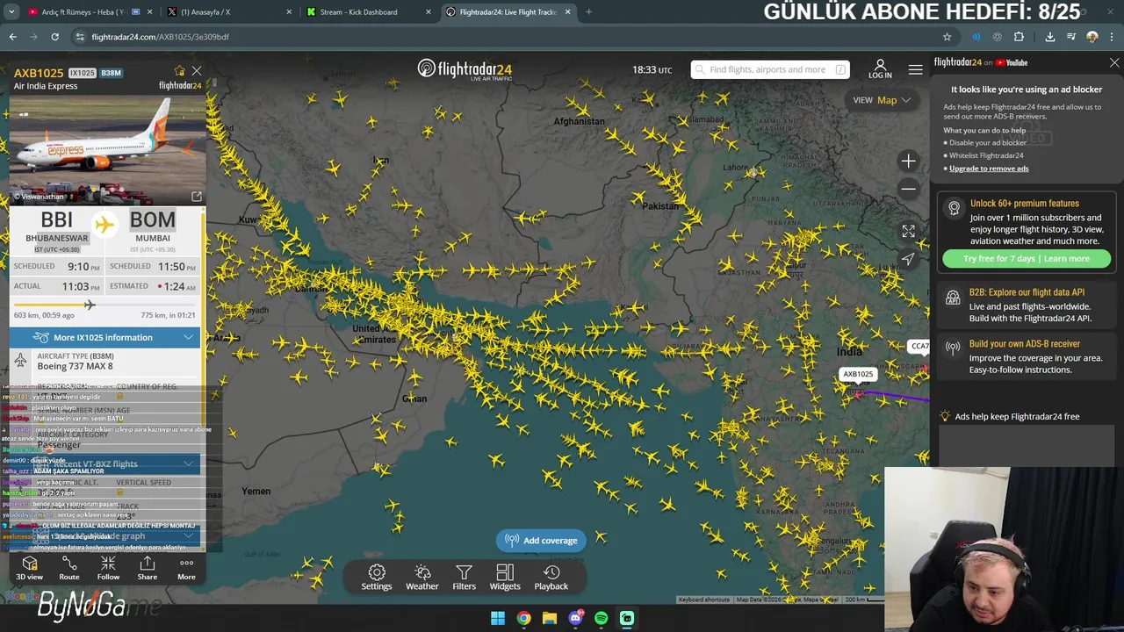Open the Widgets menu
This screenshot has width=1124, height=632.
(x=505, y=578)
